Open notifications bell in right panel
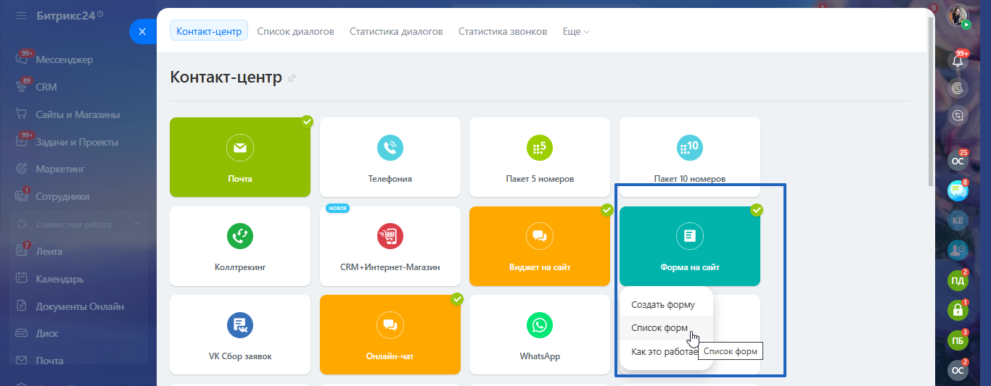 pyautogui.click(x=958, y=62)
